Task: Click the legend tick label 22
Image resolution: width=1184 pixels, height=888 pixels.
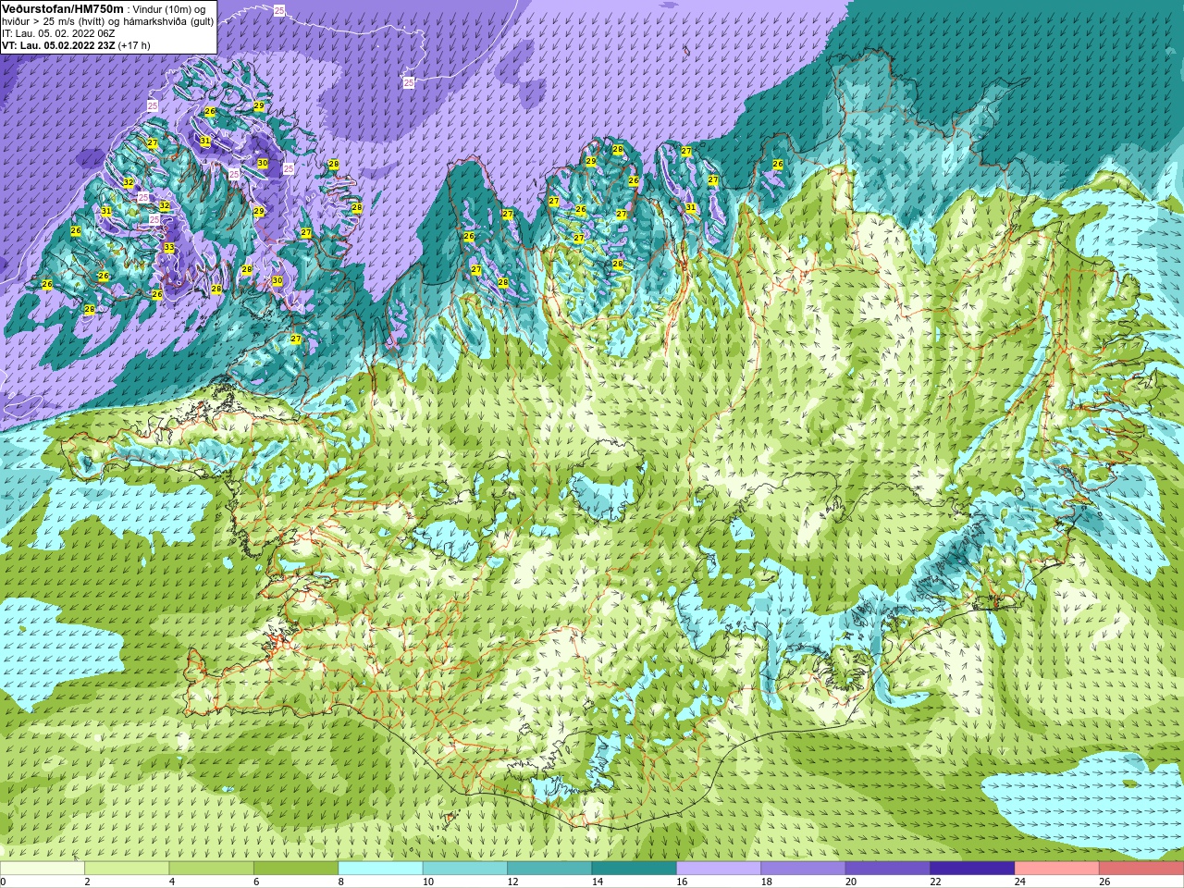Action: (935, 882)
